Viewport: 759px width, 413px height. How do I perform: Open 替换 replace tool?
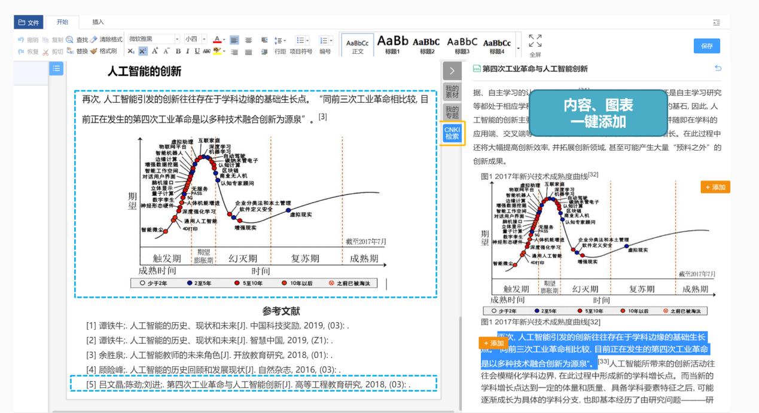point(76,51)
